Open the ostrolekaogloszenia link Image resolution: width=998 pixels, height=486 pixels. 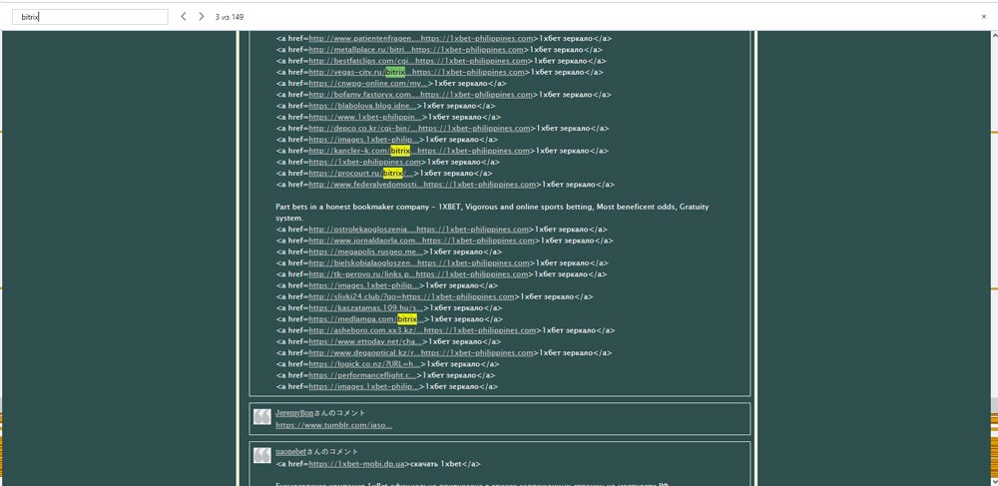pyautogui.click(x=419, y=229)
